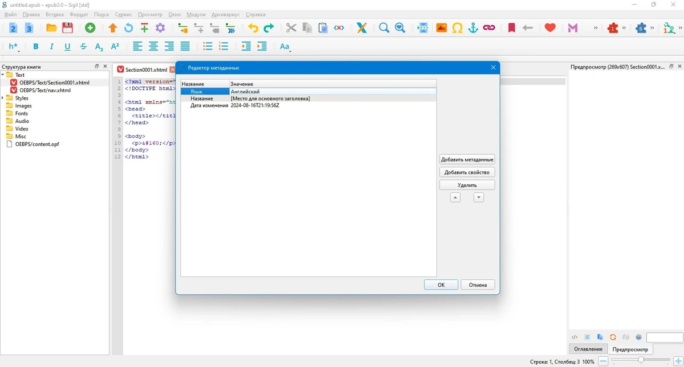Run red puzzle plugin 1 icon
Screen dimensions: 684x367
pyautogui.click(x=613, y=27)
